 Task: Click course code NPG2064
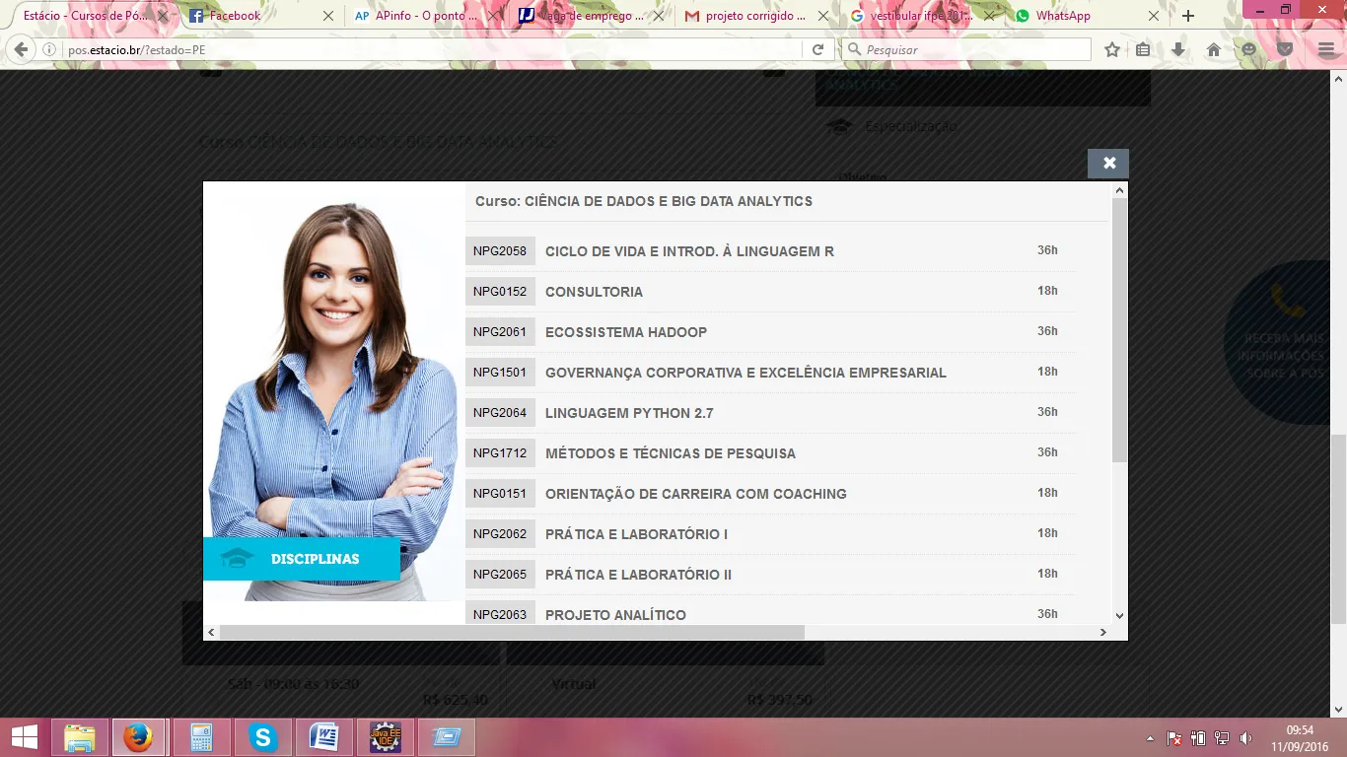click(500, 412)
